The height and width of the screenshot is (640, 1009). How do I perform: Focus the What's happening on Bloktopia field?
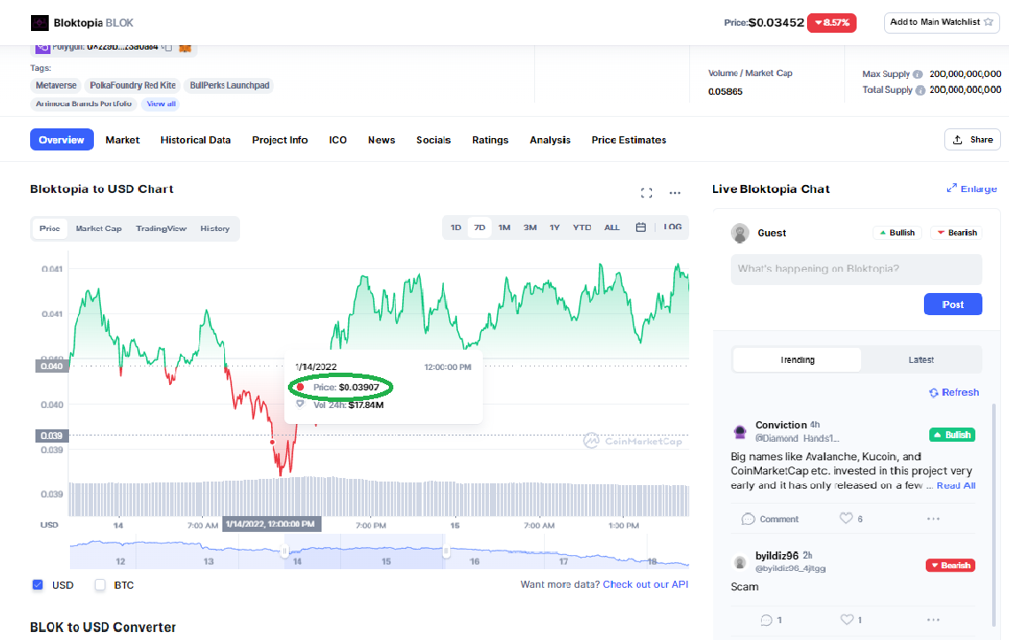click(x=857, y=269)
